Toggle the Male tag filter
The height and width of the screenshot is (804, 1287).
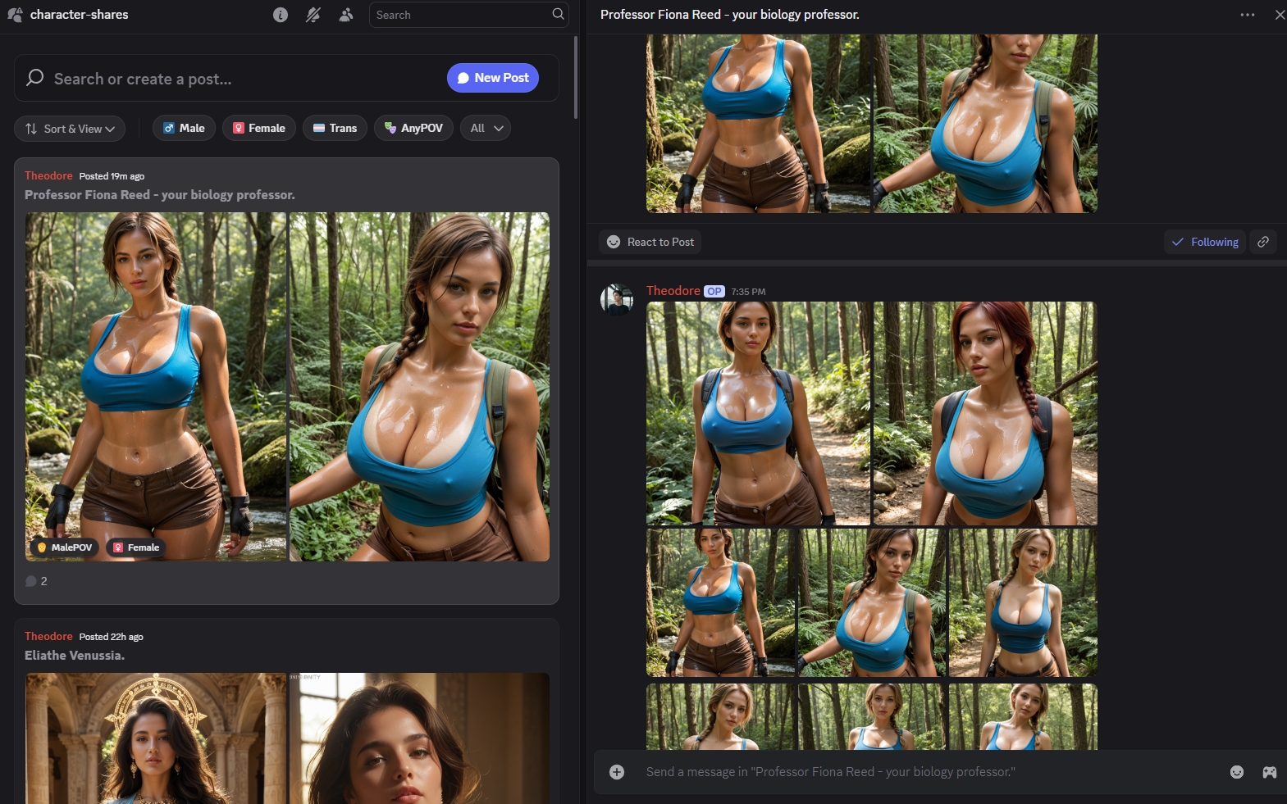[184, 128]
